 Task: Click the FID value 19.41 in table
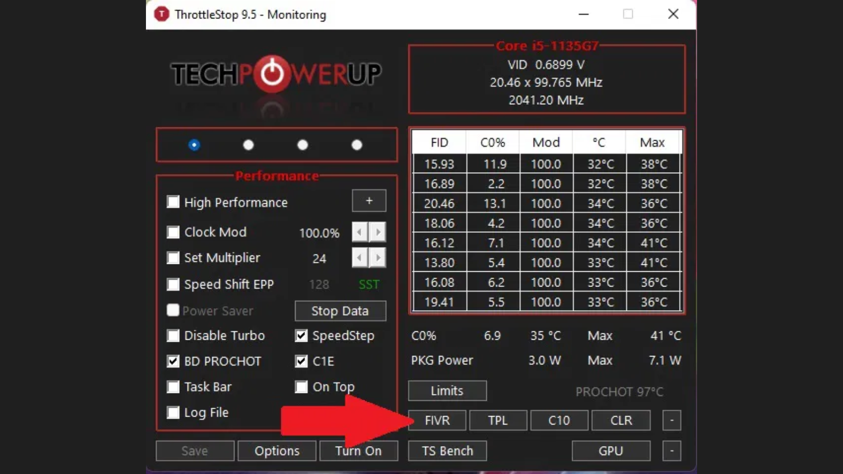pyautogui.click(x=439, y=302)
